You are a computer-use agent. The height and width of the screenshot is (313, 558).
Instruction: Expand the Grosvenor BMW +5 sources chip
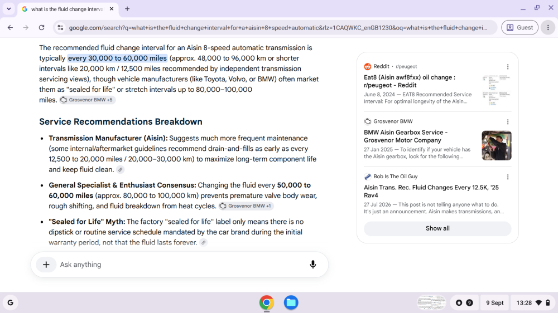pyautogui.click(x=87, y=100)
